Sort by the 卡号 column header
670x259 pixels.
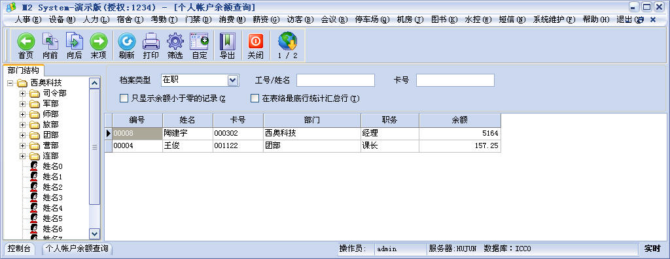tap(238, 120)
